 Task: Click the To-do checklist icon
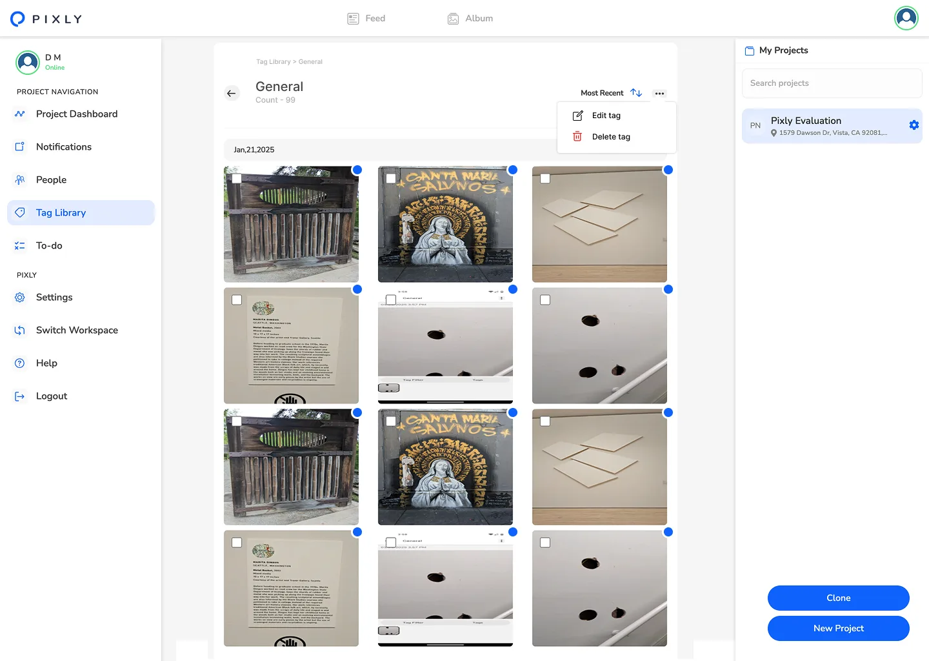pos(20,246)
